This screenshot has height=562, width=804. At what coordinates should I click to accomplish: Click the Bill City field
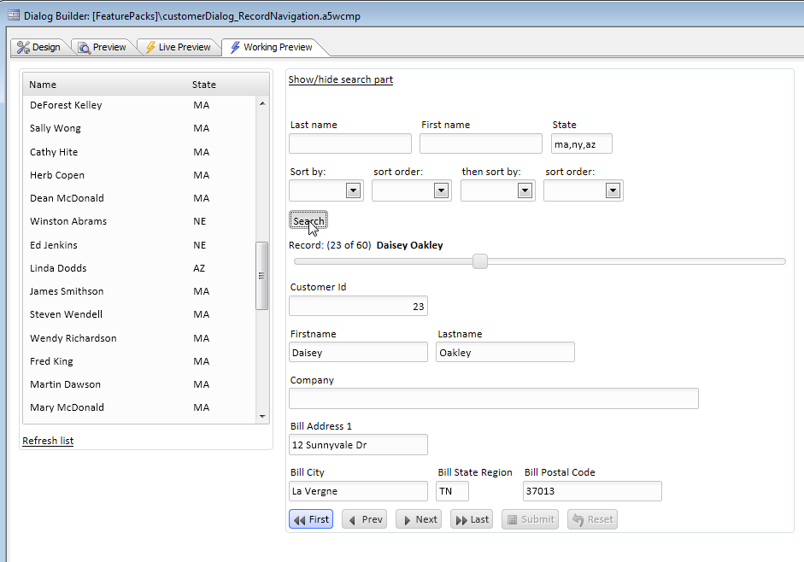click(358, 491)
